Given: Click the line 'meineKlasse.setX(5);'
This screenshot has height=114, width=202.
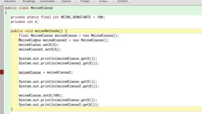Looking at the screenshot, I should point(39,45).
